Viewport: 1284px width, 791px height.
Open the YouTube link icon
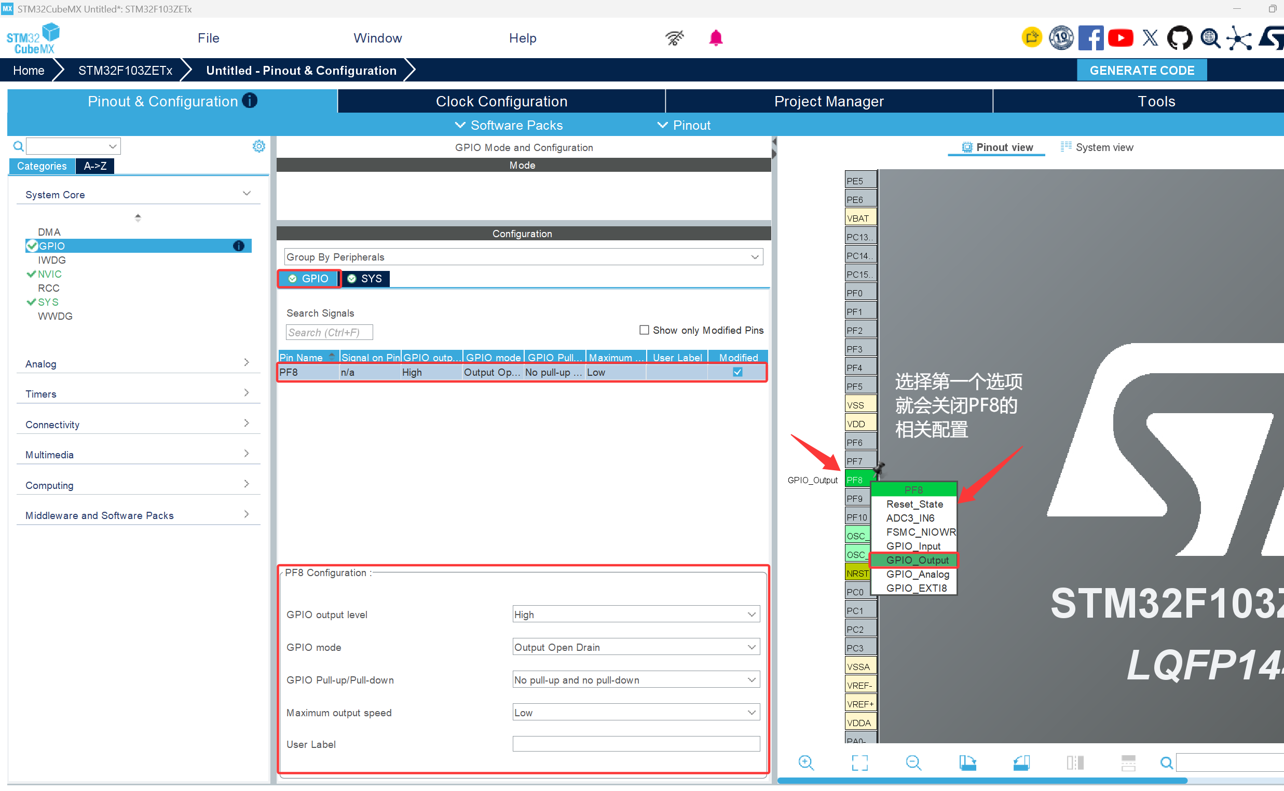pos(1121,38)
